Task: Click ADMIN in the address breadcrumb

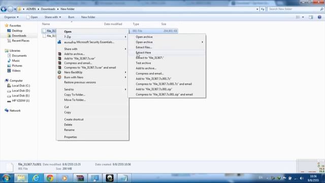Action: pos(31,9)
